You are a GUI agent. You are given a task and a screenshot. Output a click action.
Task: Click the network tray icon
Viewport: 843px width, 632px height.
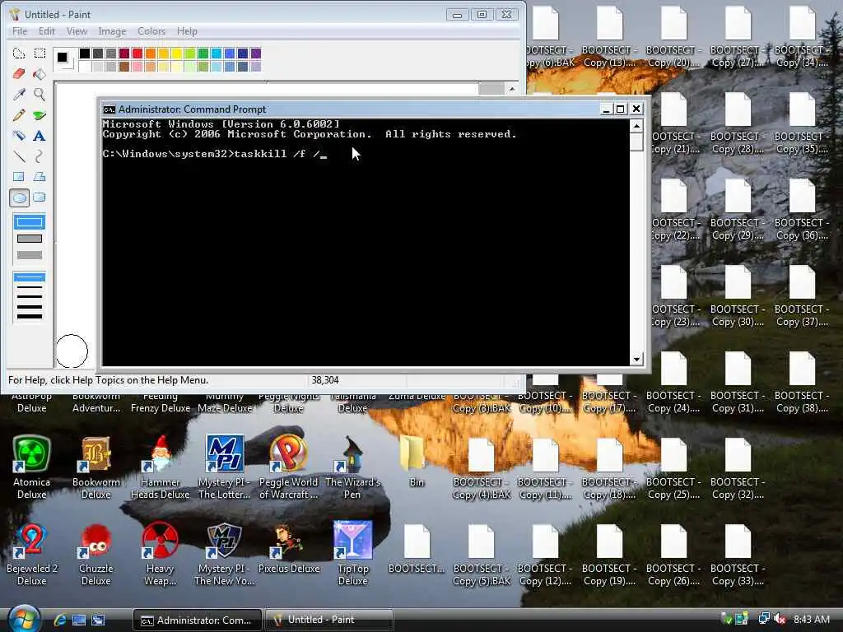[763, 619]
